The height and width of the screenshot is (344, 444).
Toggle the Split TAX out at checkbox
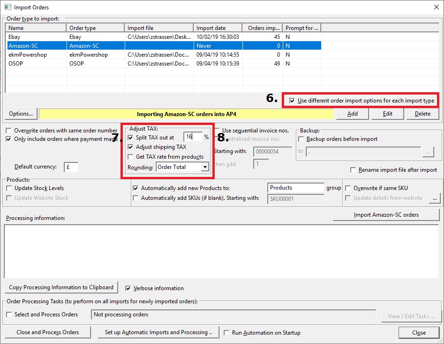pyautogui.click(x=130, y=138)
